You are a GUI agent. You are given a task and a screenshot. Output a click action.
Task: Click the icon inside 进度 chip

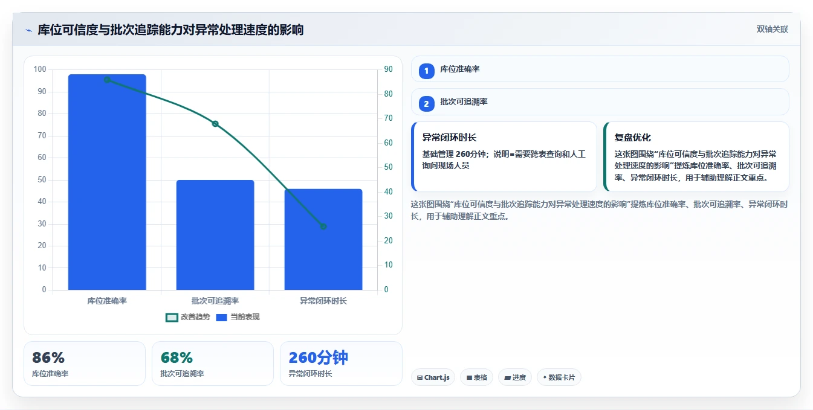(507, 377)
